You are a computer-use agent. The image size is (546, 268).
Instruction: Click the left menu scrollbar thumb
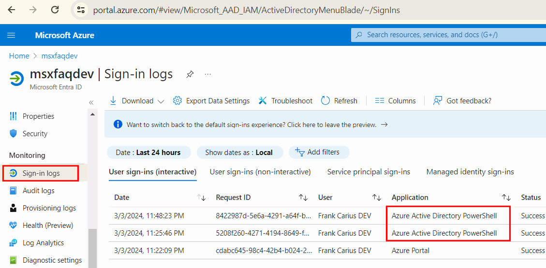pyautogui.click(x=93, y=249)
